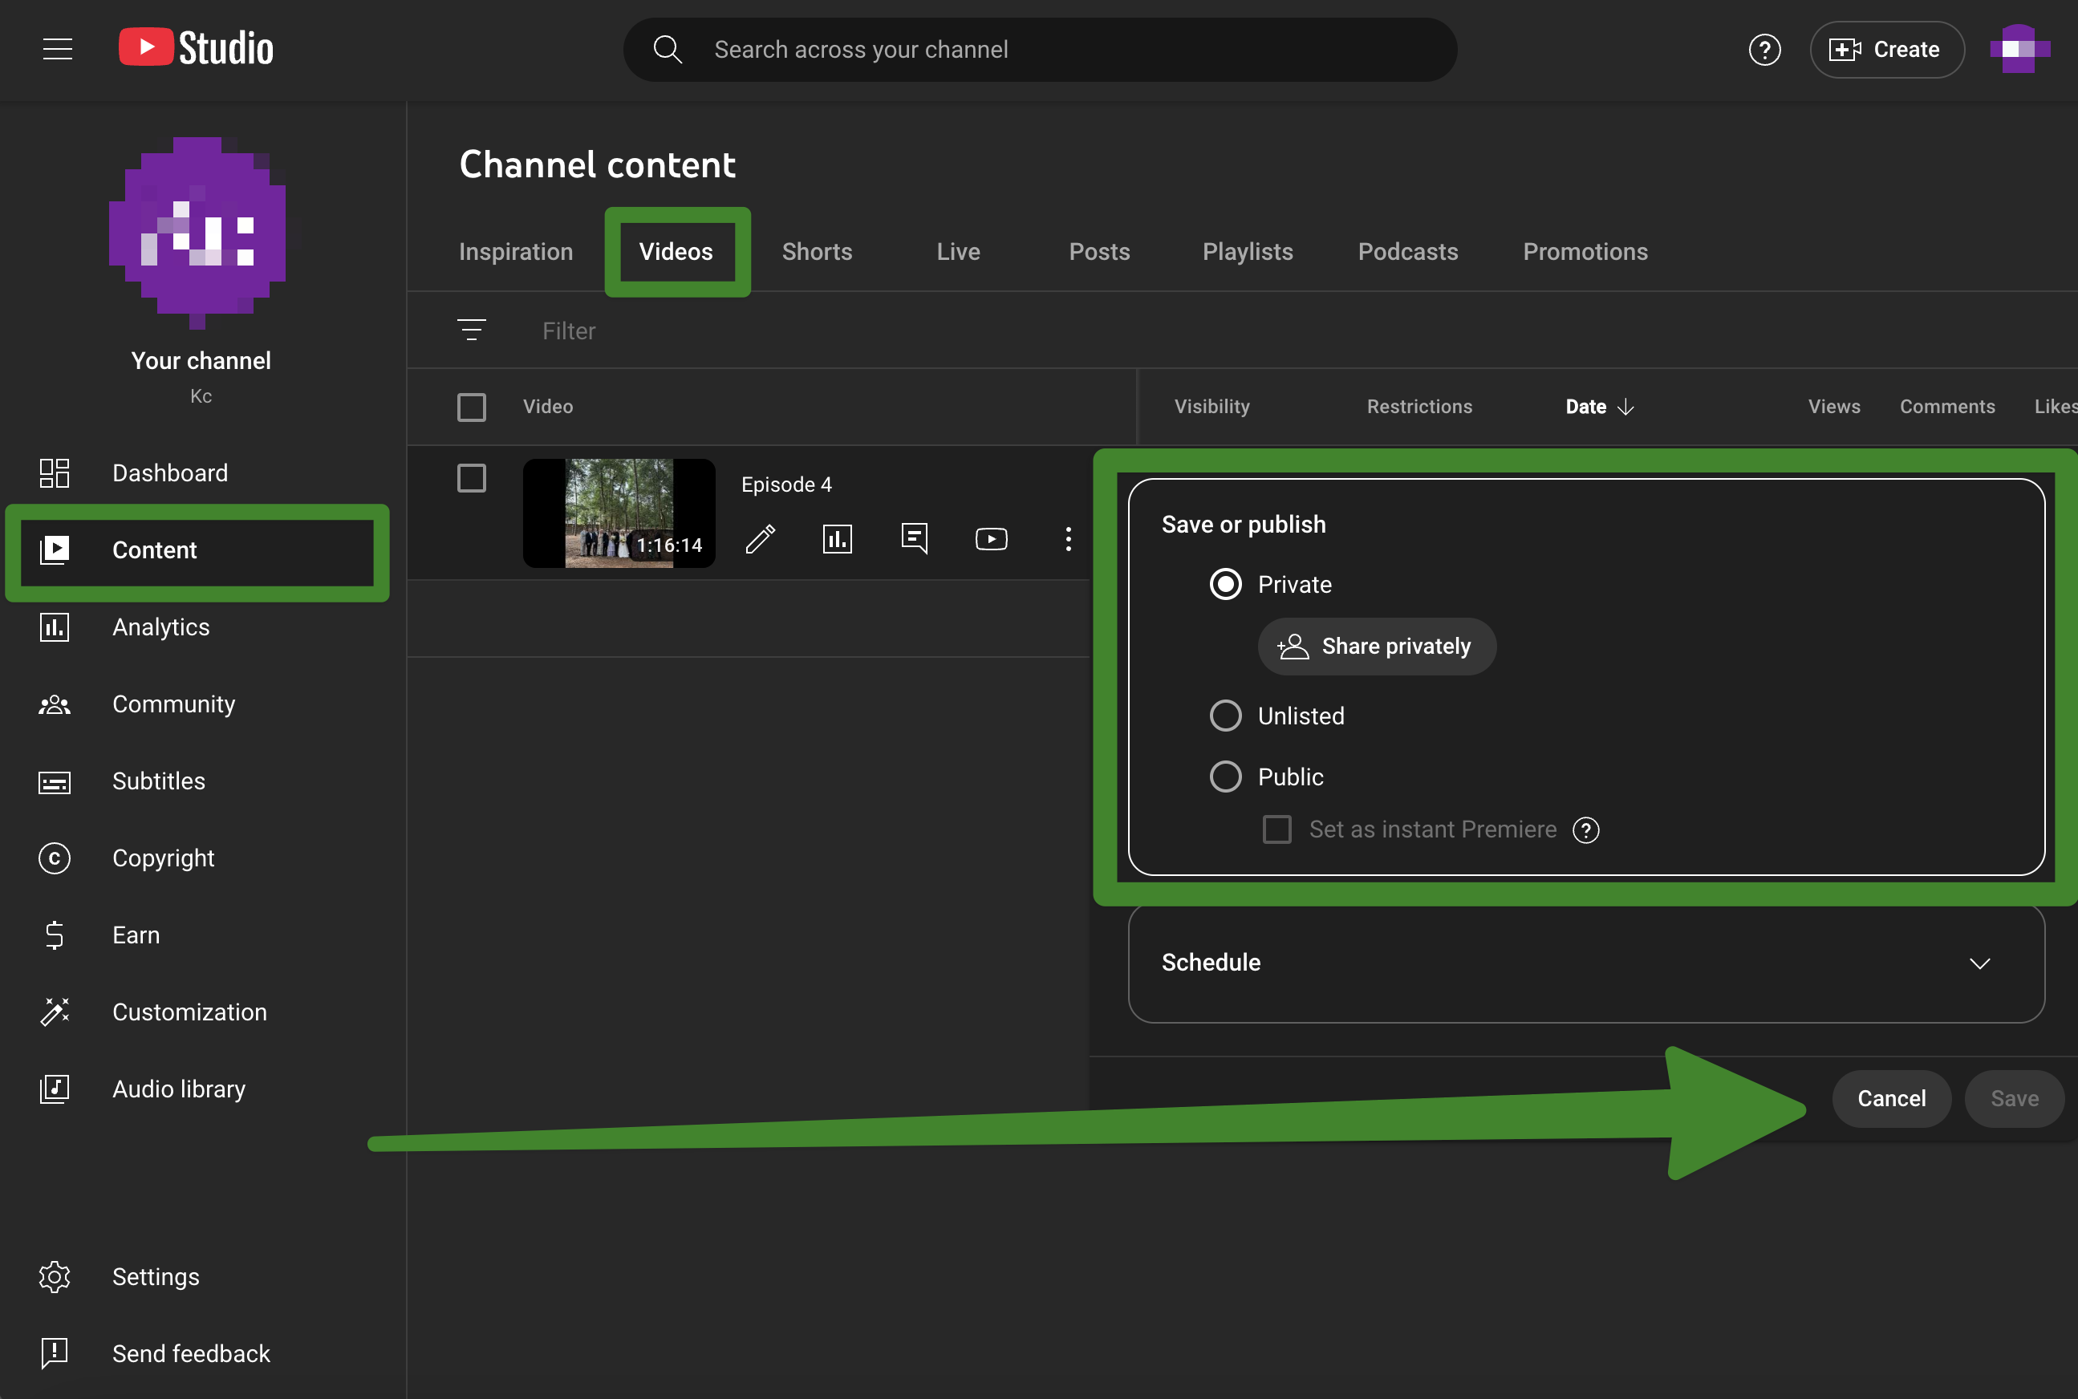Click the Share privately button
Image resolution: width=2078 pixels, height=1399 pixels.
pos(1376,646)
